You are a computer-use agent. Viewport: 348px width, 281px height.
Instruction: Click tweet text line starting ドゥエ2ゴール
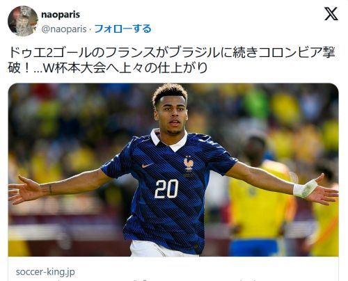pos(172,53)
